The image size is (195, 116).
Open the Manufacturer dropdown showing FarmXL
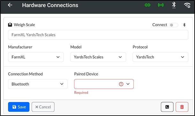(36, 57)
